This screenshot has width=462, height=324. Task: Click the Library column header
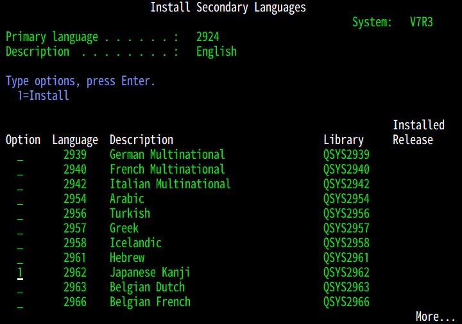tap(343, 140)
